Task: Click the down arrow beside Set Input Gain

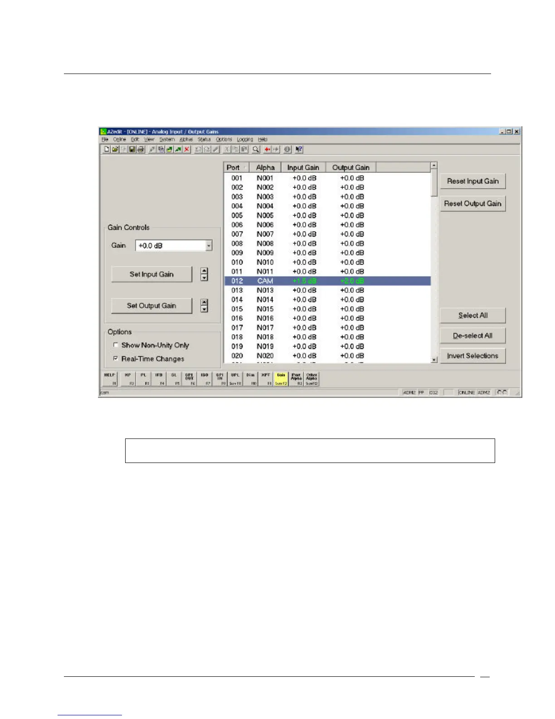Action: (204, 277)
